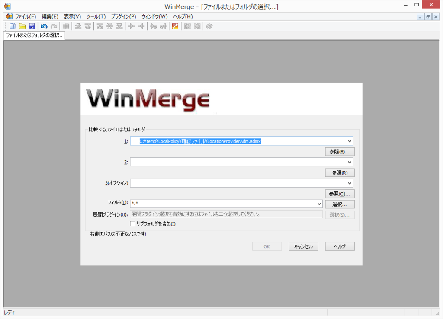Restore the inner document window
The height and width of the screenshot is (319, 443).
(x=428, y=17)
